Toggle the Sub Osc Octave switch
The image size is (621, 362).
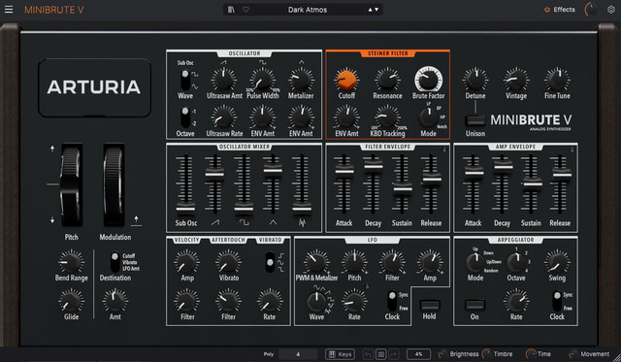185,117
